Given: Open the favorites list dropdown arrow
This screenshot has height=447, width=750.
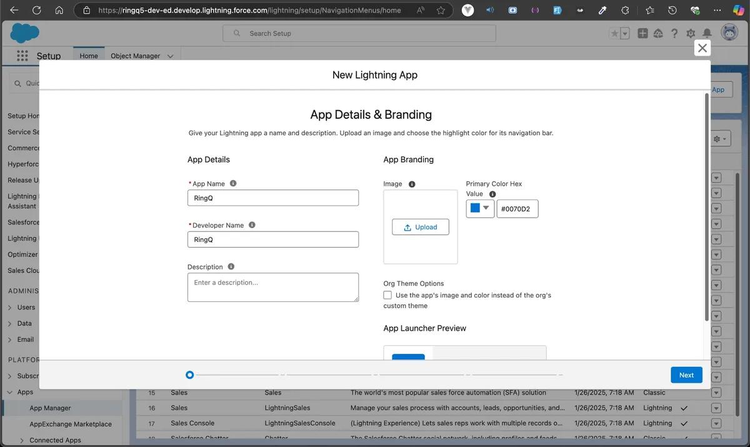Looking at the screenshot, I should (625, 33).
